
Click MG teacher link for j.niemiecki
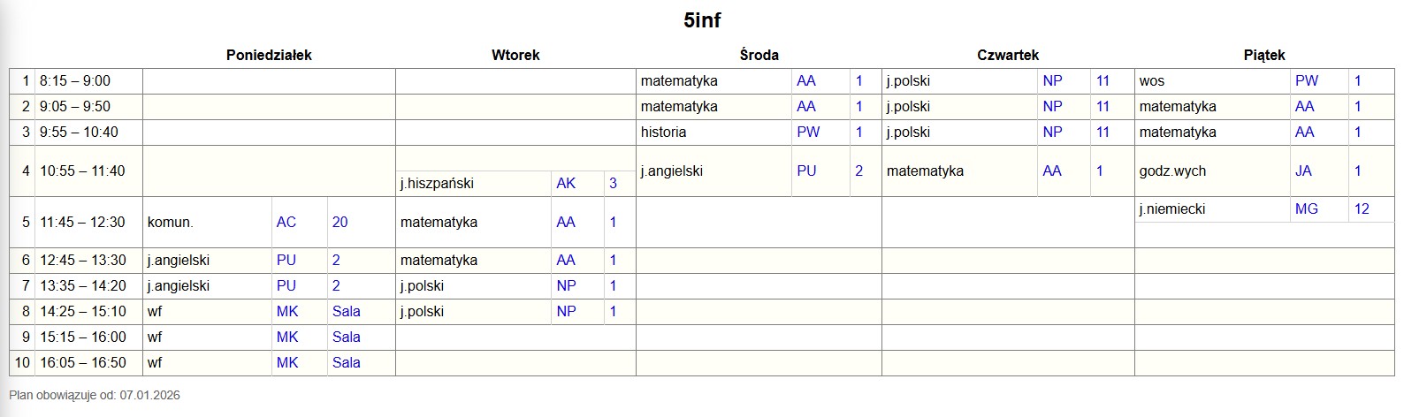[x=1306, y=208]
